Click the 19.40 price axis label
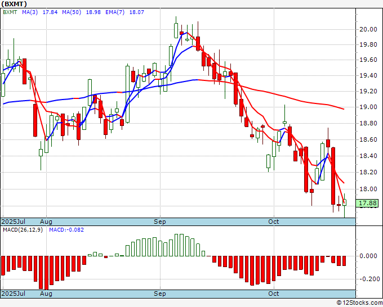This screenshot has width=383, height=307. [x=368, y=75]
